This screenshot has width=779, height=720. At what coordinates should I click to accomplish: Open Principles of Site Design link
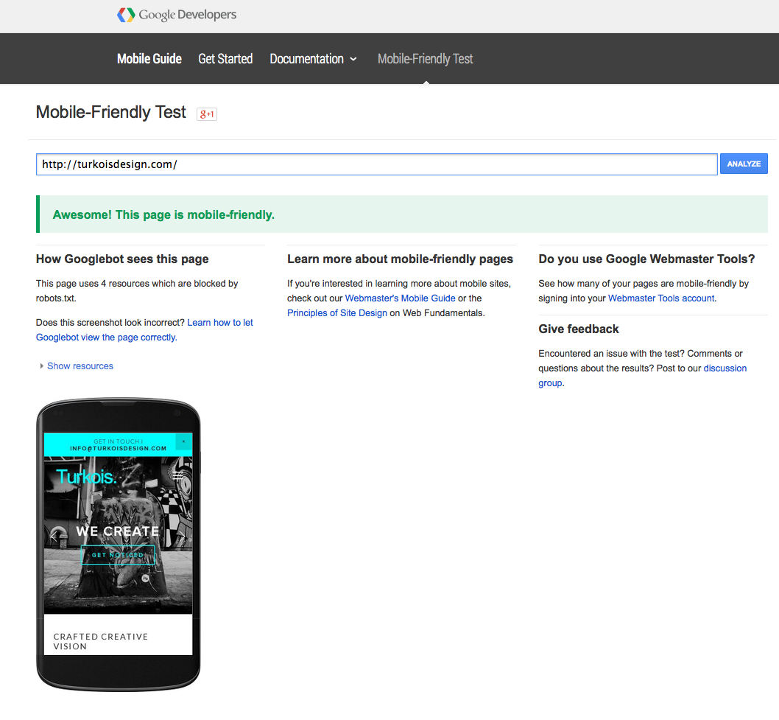pyautogui.click(x=336, y=312)
